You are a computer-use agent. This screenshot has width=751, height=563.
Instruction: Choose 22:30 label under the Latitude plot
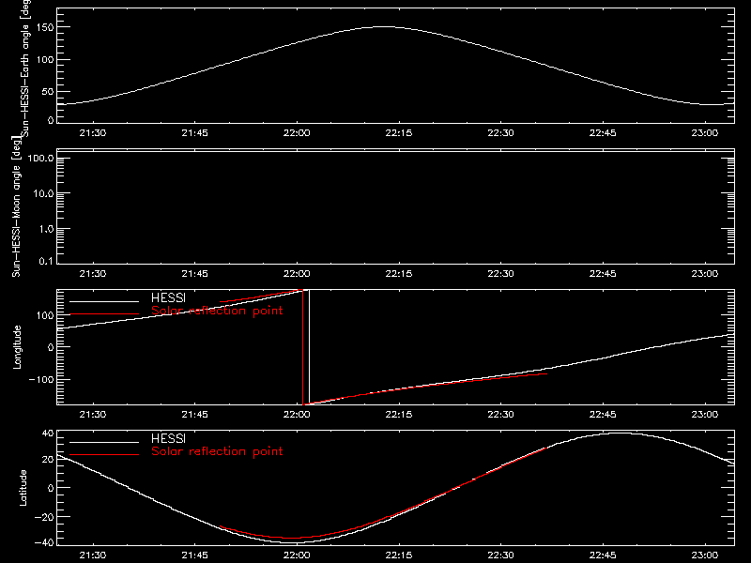click(x=500, y=555)
